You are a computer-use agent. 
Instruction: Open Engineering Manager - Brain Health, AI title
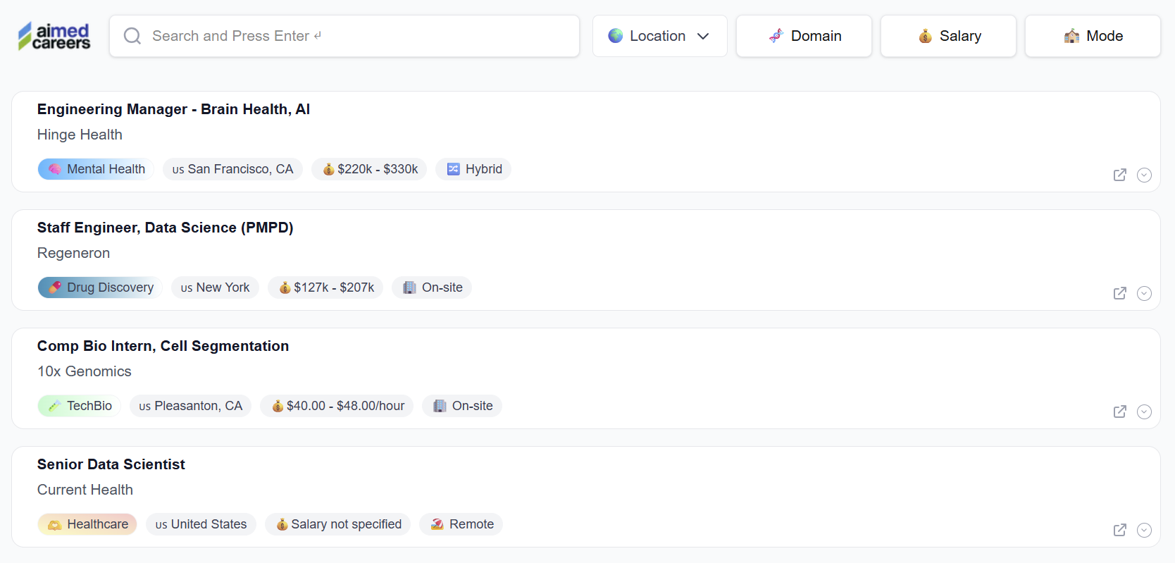173,109
